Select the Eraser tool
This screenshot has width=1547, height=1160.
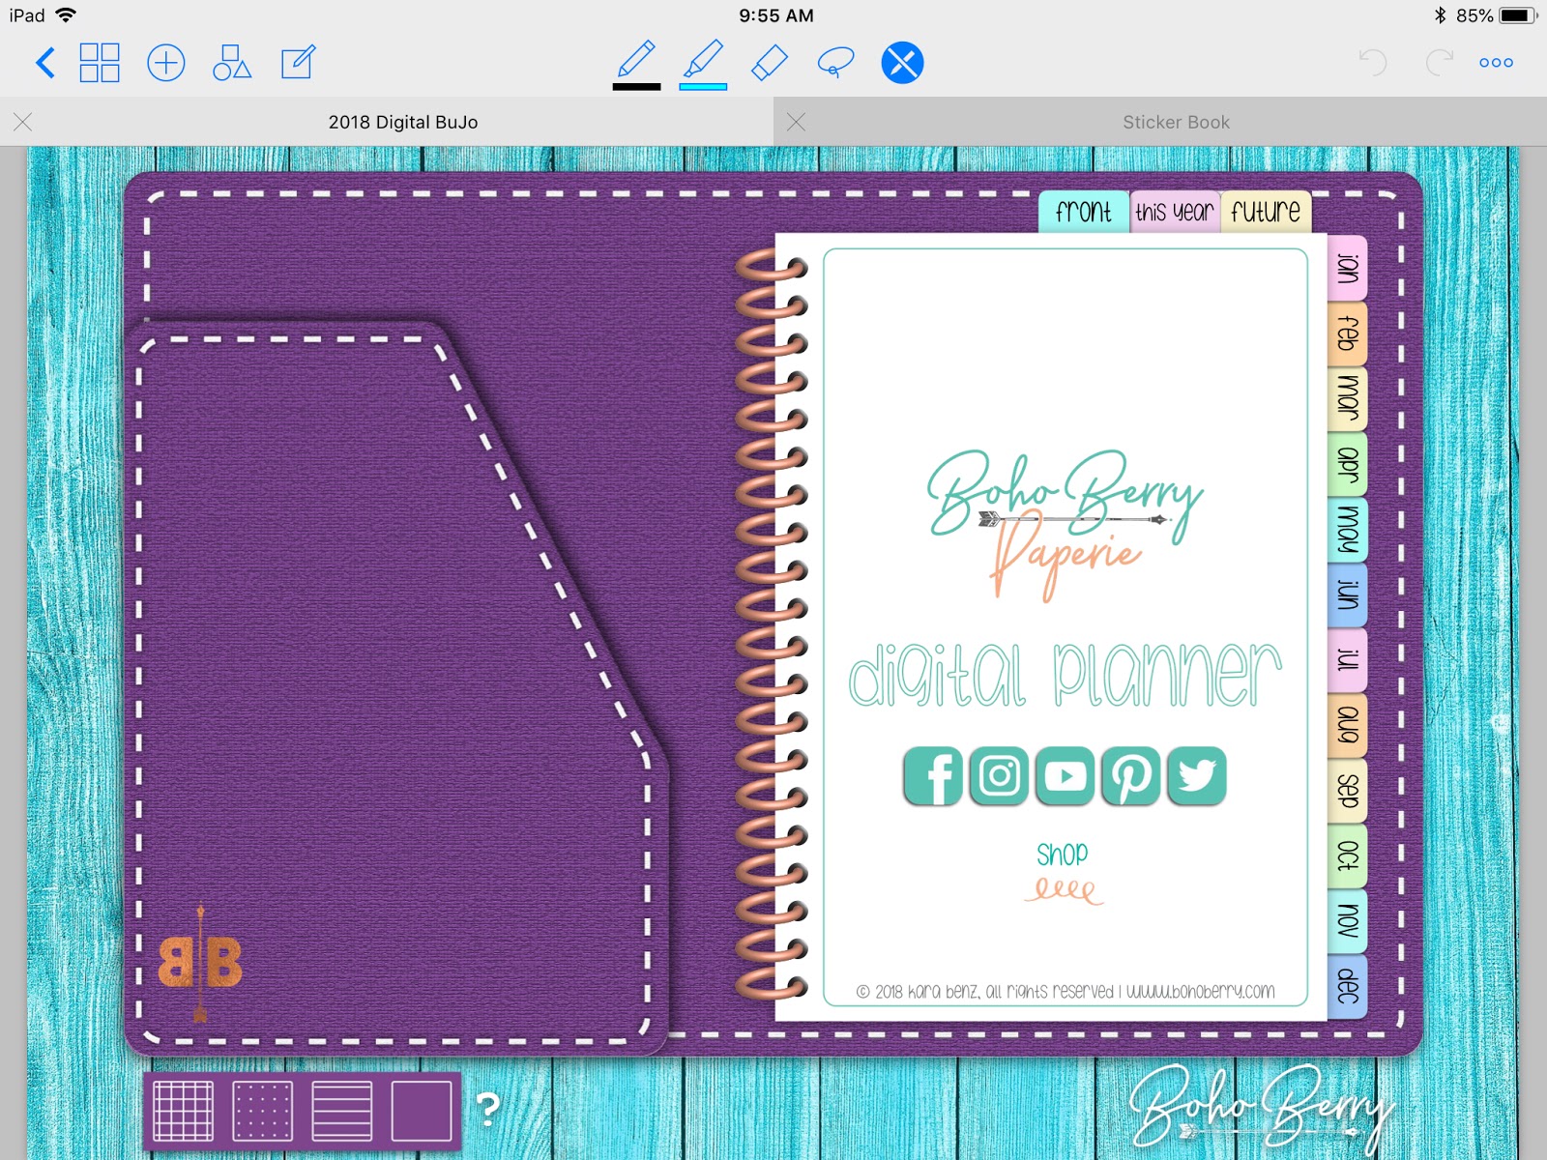click(770, 62)
